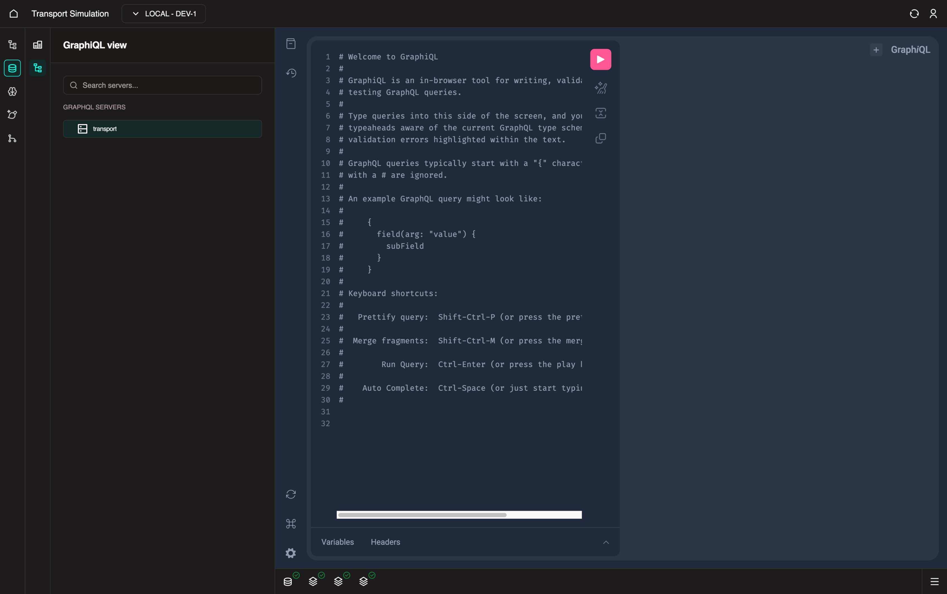The image size is (947, 594).
Task: Open the user account icon
Action: (933, 14)
